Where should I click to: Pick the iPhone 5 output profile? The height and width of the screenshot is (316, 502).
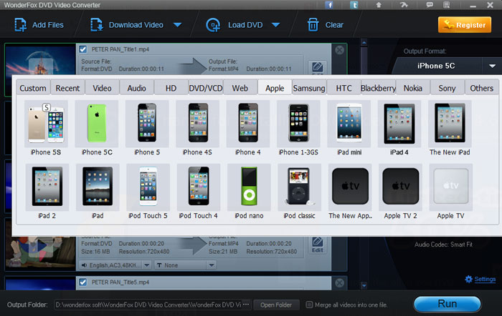pyautogui.click(x=147, y=128)
